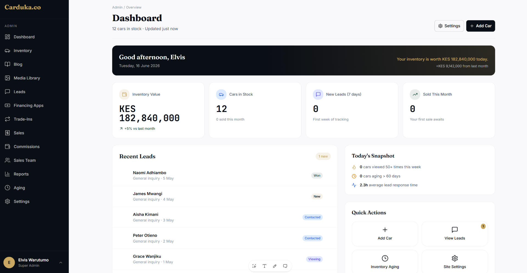Open the Peter Otieno lead row
This screenshot has height=273, width=527.
click(225, 238)
